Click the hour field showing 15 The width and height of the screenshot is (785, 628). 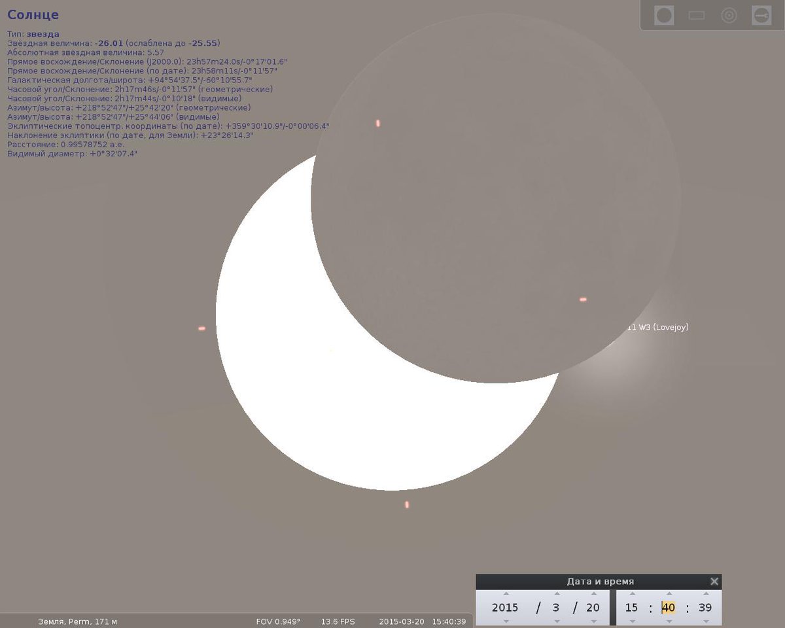[x=631, y=608]
